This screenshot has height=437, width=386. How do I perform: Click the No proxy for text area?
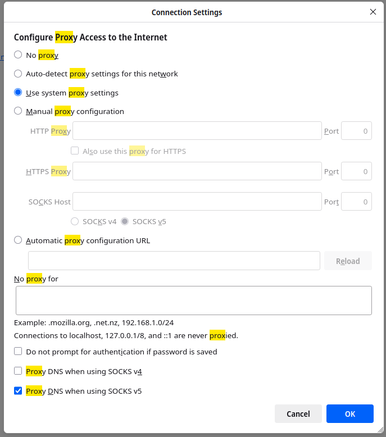coord(194,301)
